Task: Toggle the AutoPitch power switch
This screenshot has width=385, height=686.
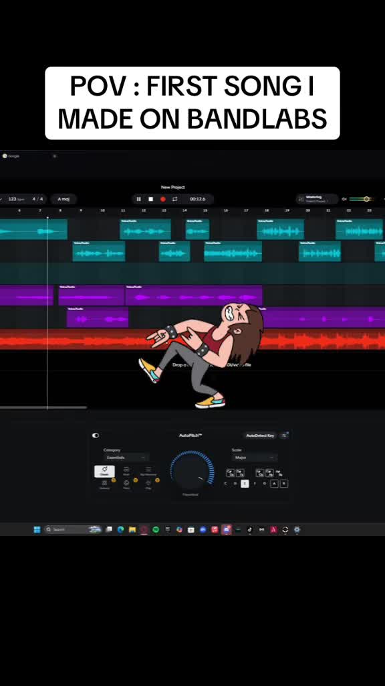Action: pos(96,435)
